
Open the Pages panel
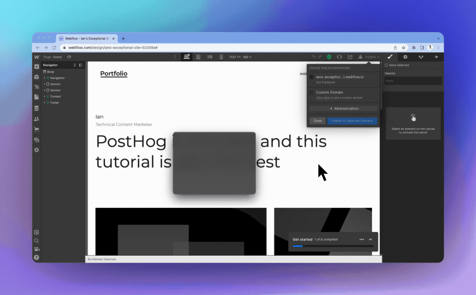[x=36, y=97]
